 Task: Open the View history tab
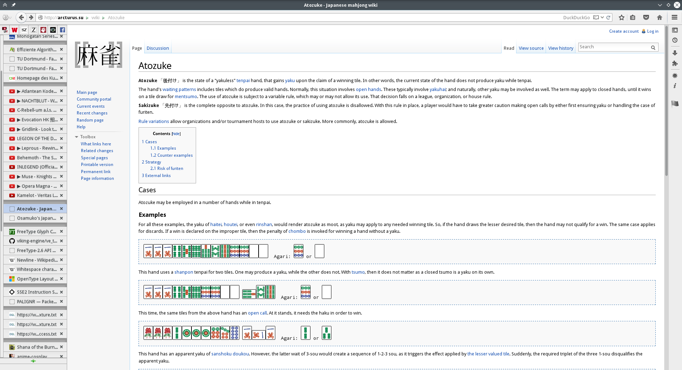[x=561, y=48]
